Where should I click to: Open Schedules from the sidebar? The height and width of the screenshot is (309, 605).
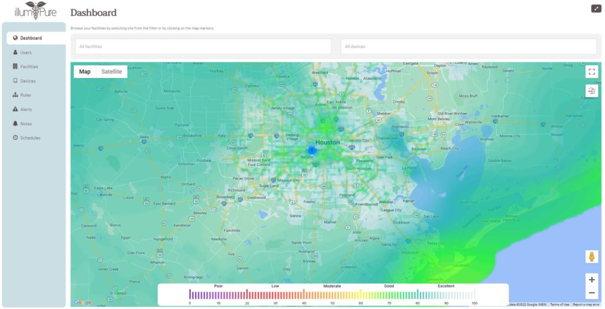tap(30, 138)
